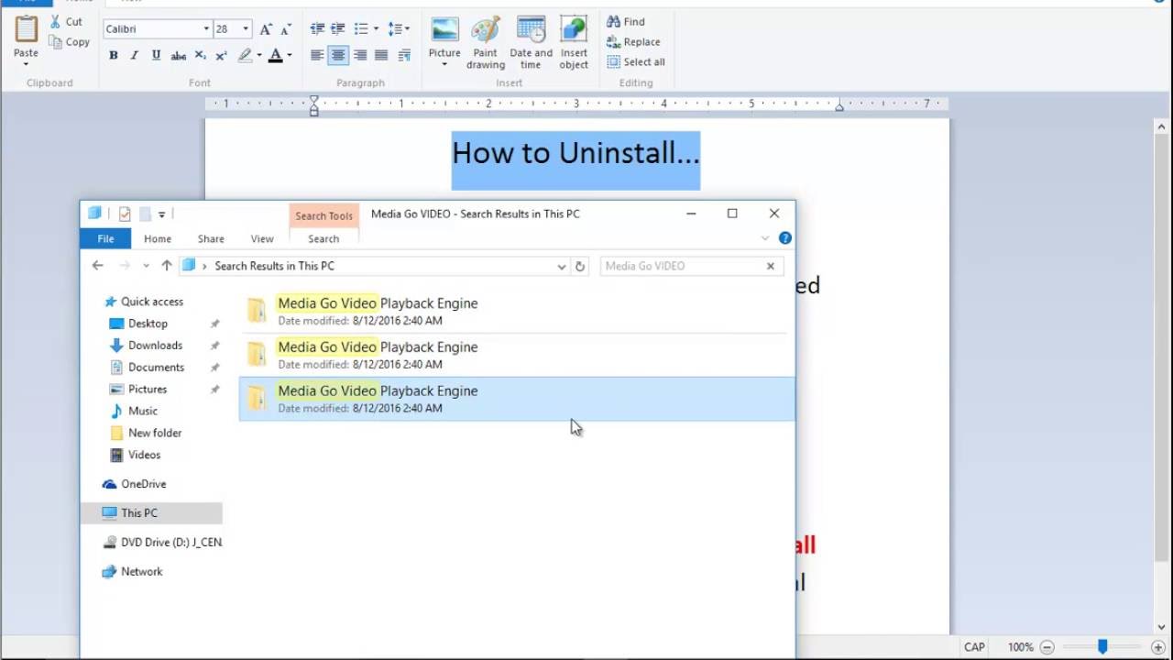The image size is (1173, 660).
Task: Open the File tab in File Explorer
Action: [x=105, y=238]
